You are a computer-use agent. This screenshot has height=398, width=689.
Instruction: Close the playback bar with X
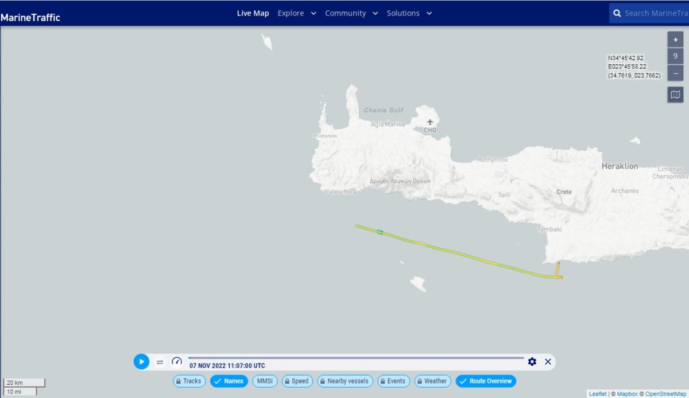[x=548, y=361]
